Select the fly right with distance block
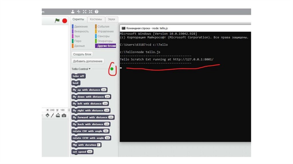The image size is (293, 164). click(x=91, y=111)
